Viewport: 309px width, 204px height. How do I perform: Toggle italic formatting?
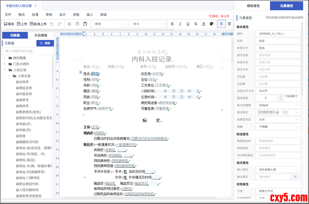tap(180, 24)
